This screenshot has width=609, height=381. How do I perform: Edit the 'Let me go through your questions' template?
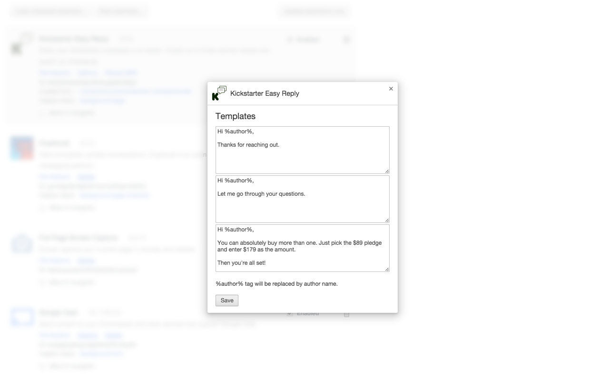click(303, 199)
